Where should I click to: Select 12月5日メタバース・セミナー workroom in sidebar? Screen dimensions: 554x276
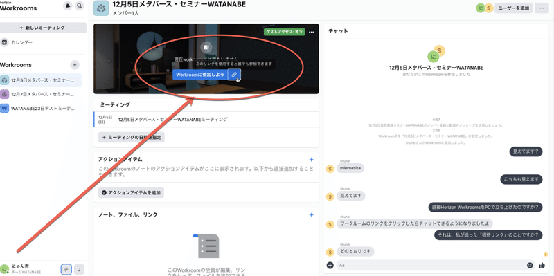[41, 80]
